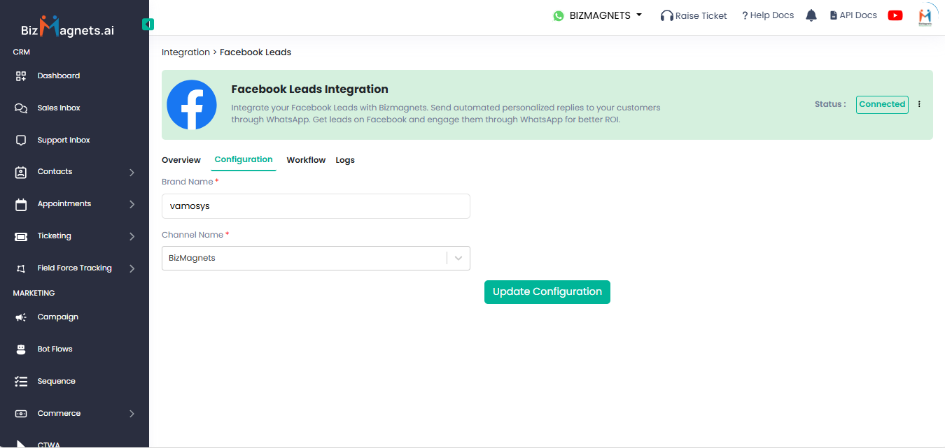Collapse the sidebar with green arrow toggle
Viewport: 945px width, 448px height.
click(148, 24)
